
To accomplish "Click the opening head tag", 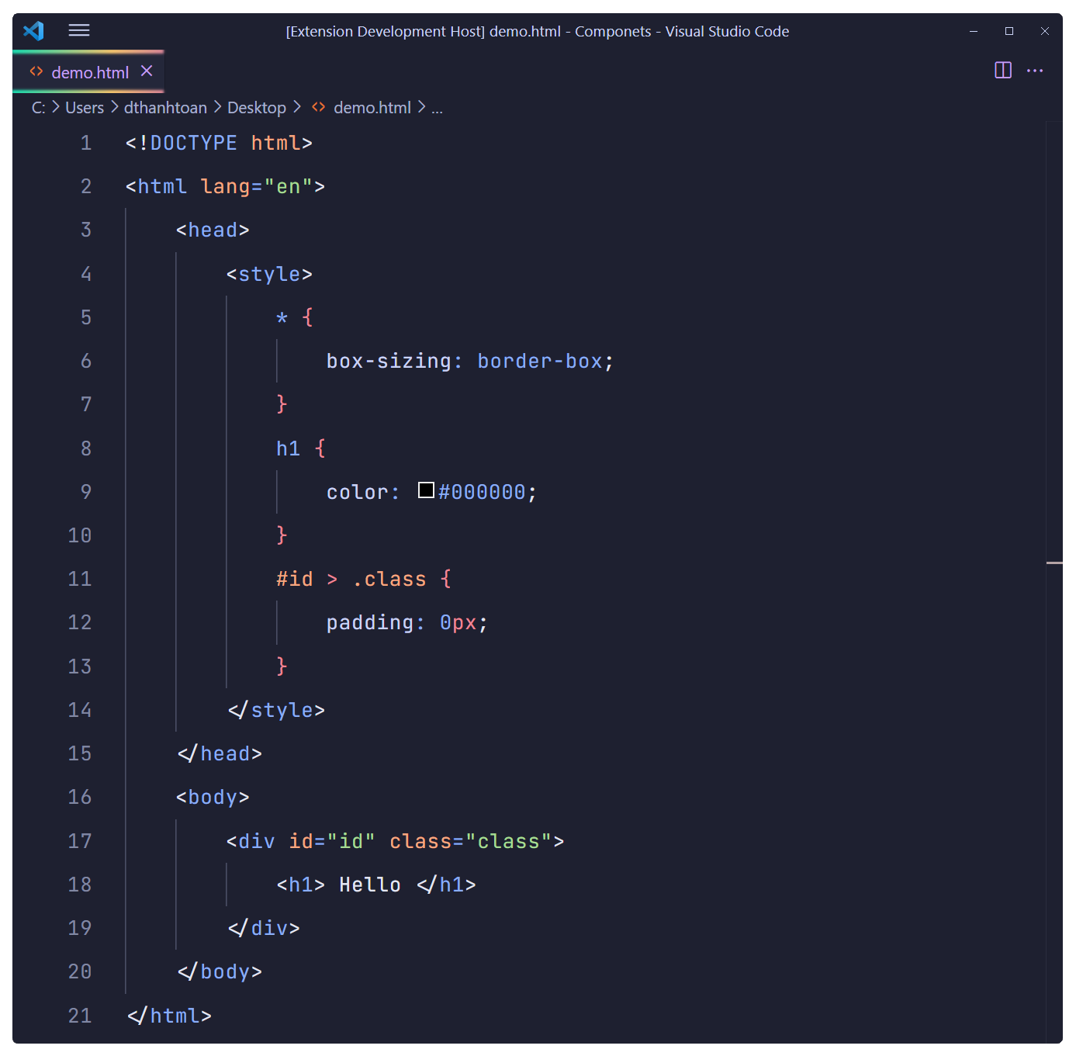I will coord(213,230).
